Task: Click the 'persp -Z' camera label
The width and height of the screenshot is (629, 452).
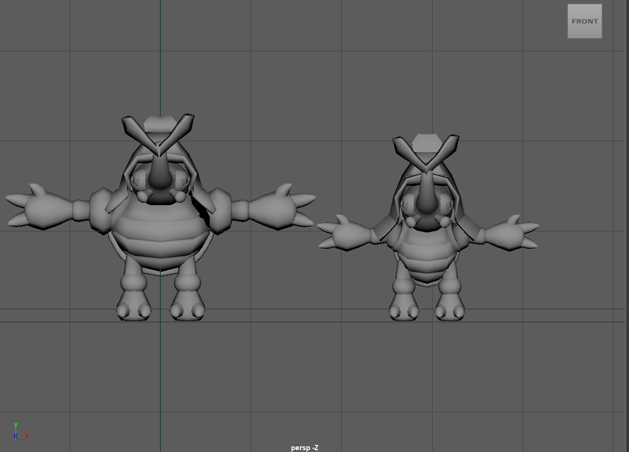Action: click(x=305, y=448)
